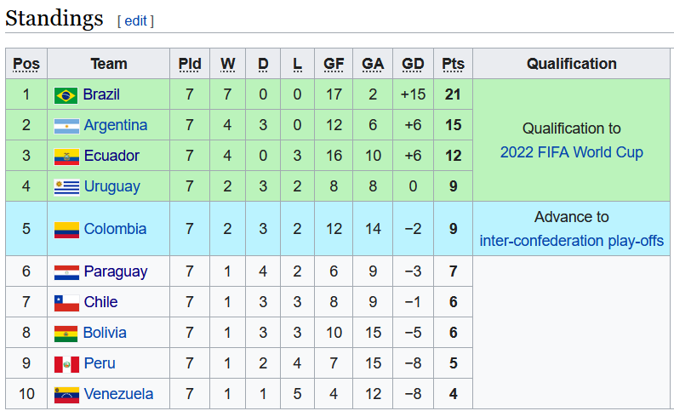
Task: Open the edit link beside Standings
Action: [x=136, y=21]
